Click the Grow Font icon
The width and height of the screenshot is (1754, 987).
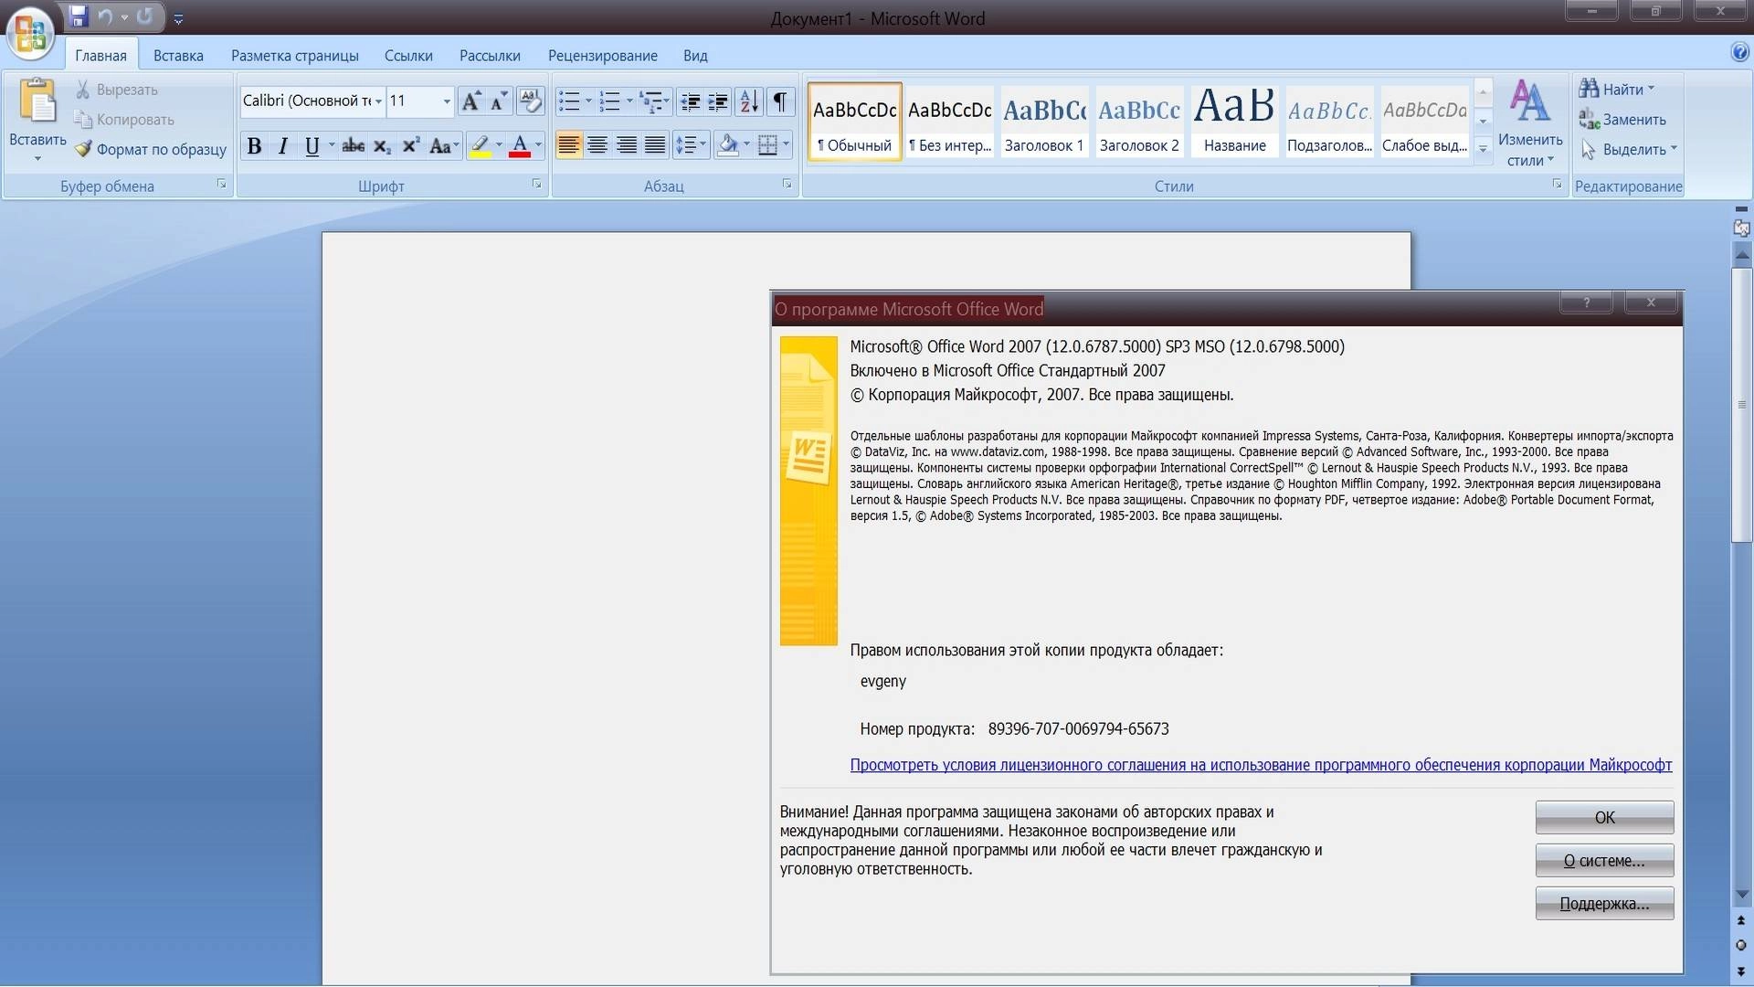pyautogui.click(x=471, y=101)
